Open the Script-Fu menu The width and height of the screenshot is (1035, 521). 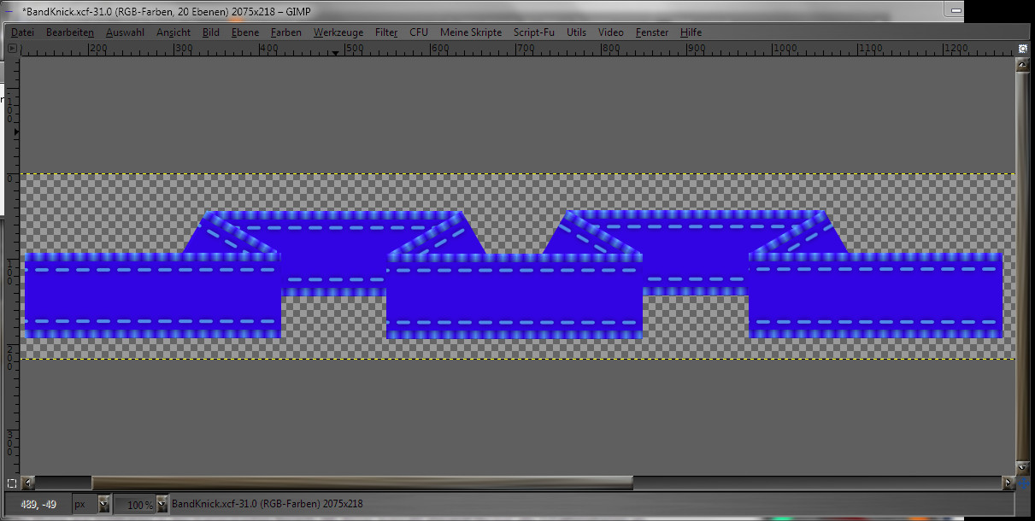click(x=533, y=32)
